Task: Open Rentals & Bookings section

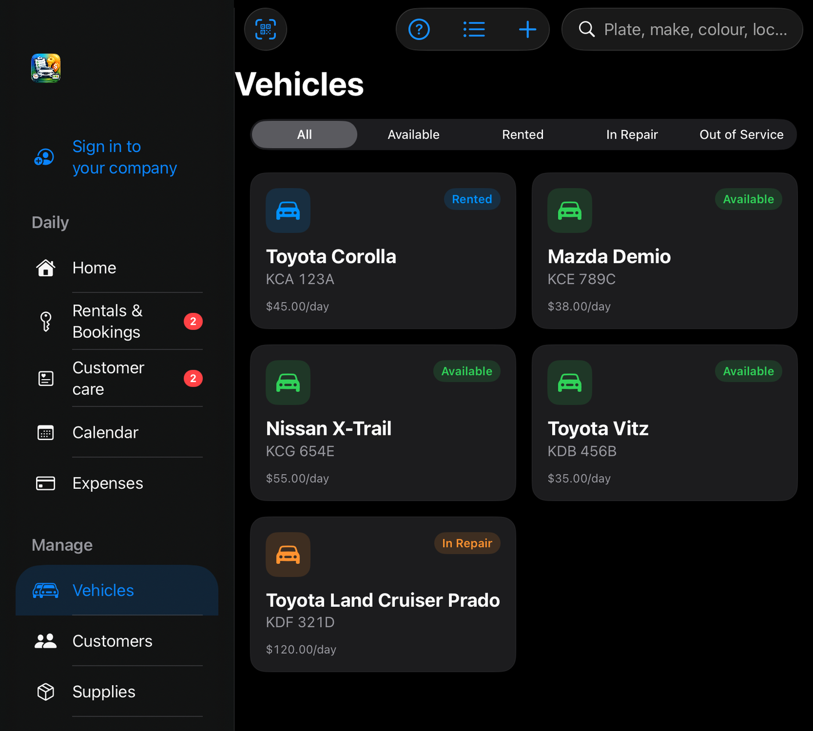Action: tap(117, 321)
